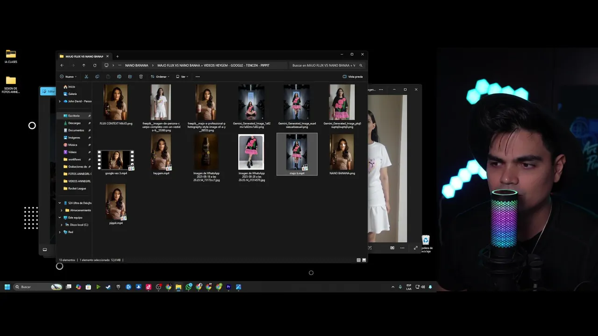598x336 pixels.
Task: Expand the John David OneDrive node
Action: click(60, 101)
